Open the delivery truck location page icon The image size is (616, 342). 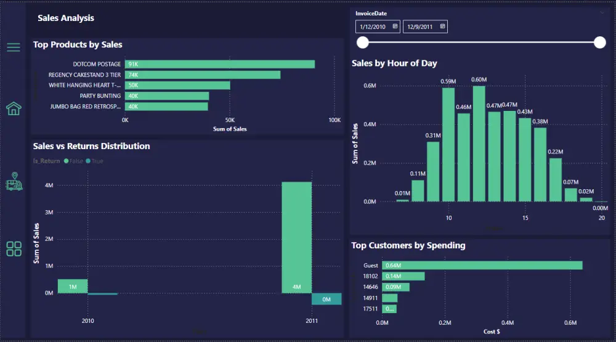(14, 181)
